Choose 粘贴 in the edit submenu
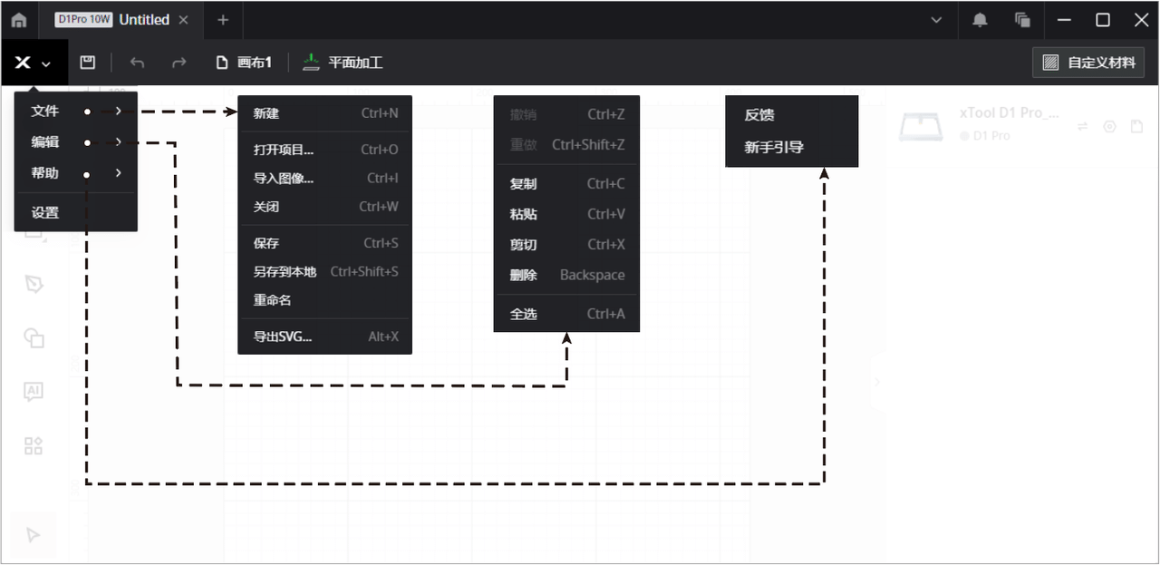 (x=566, y=214)
